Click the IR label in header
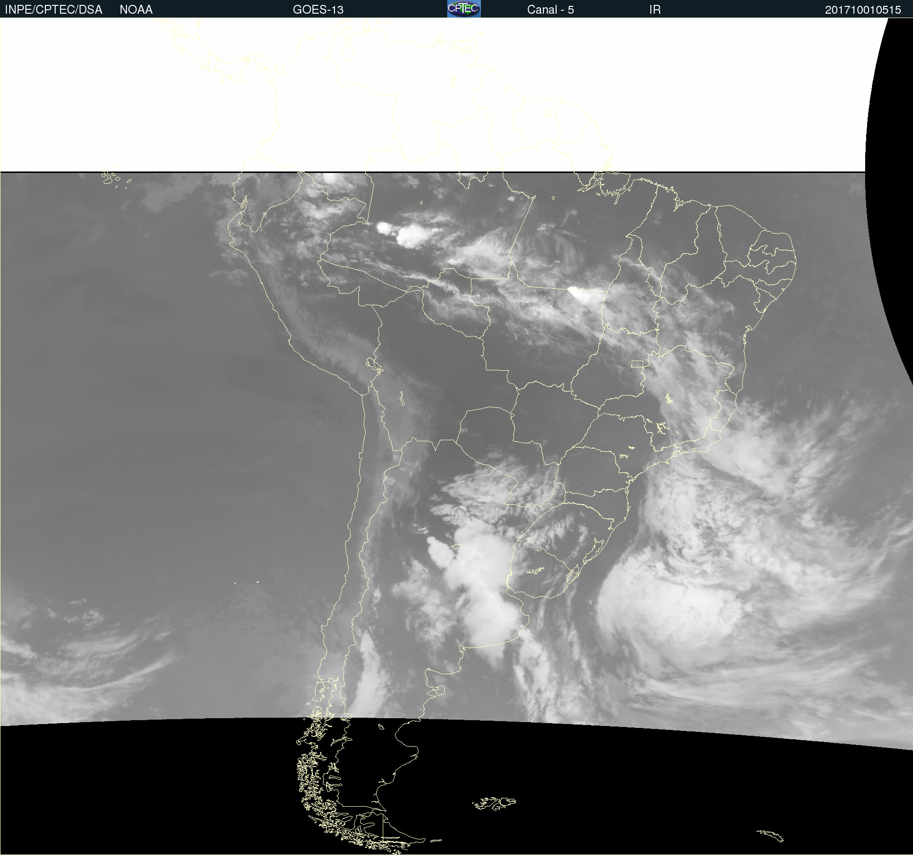Viewport: 913px width, 855px height. pyautogui.click(x=655, y=10)
